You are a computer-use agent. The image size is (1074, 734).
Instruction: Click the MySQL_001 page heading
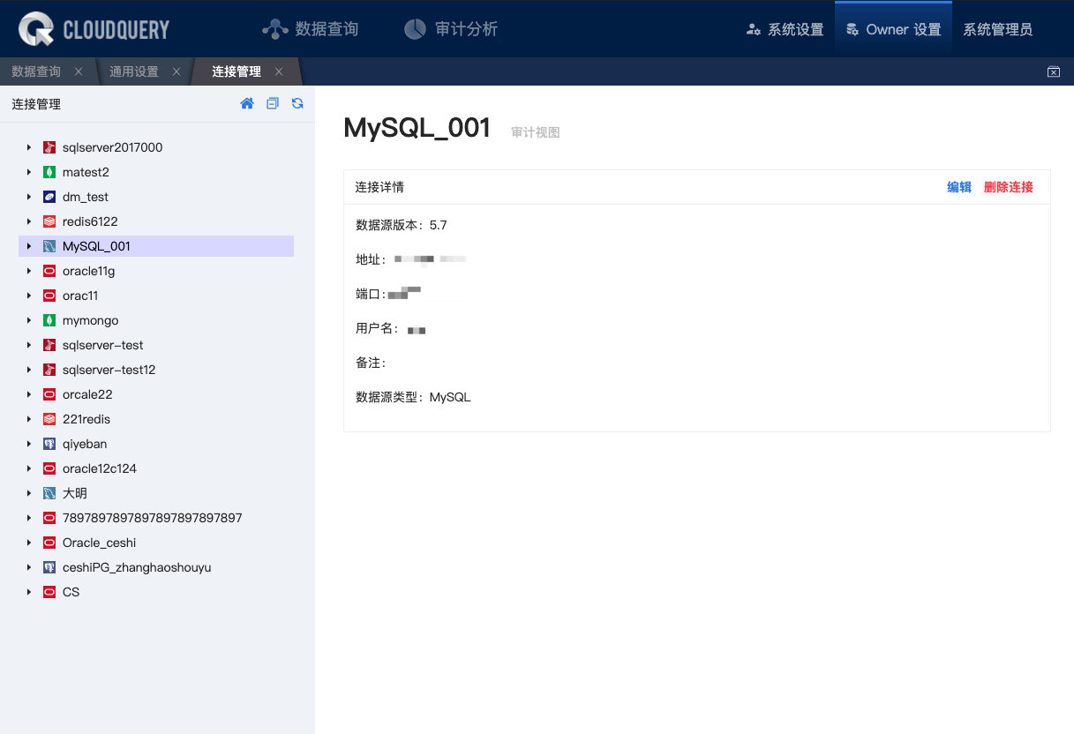tap(417, 128)
